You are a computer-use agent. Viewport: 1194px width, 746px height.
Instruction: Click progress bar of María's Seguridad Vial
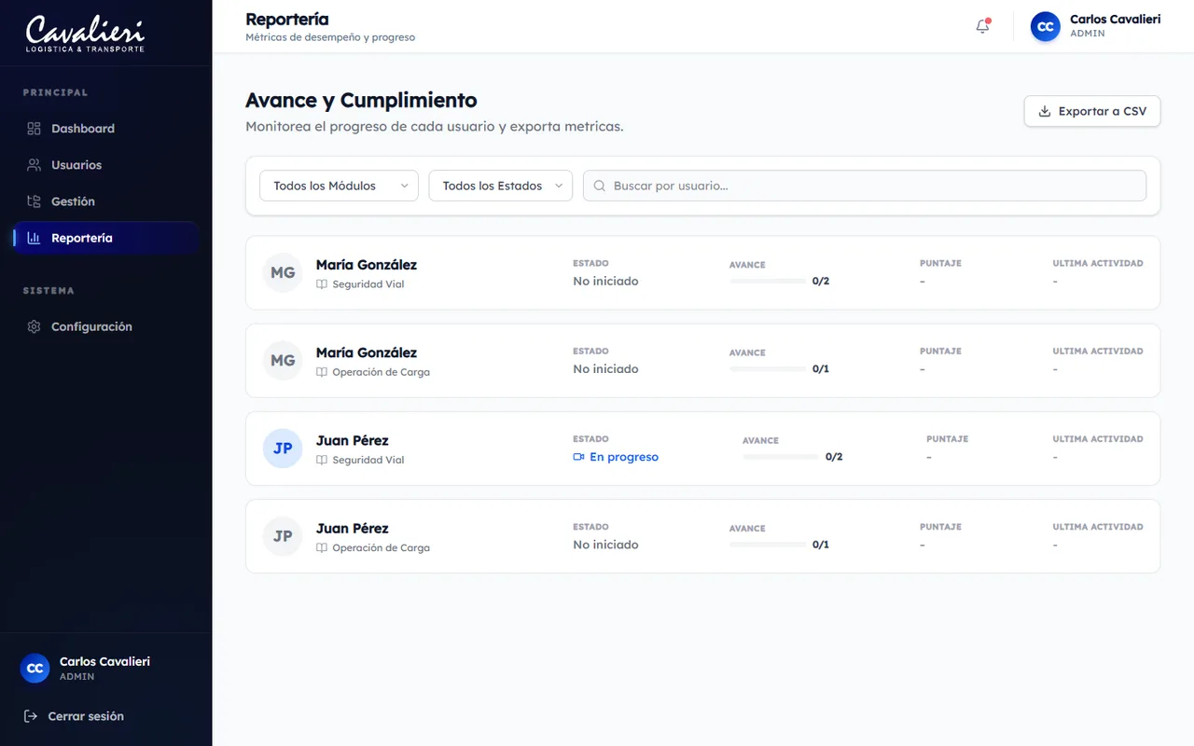(768, 281)
